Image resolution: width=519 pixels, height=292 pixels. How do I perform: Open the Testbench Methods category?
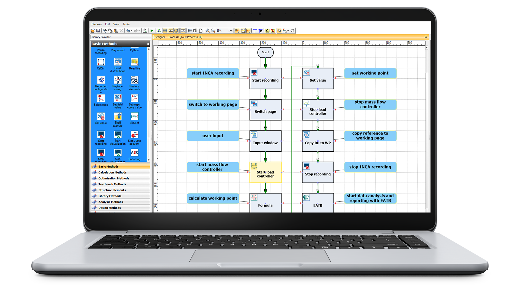[x=112, y=184]
